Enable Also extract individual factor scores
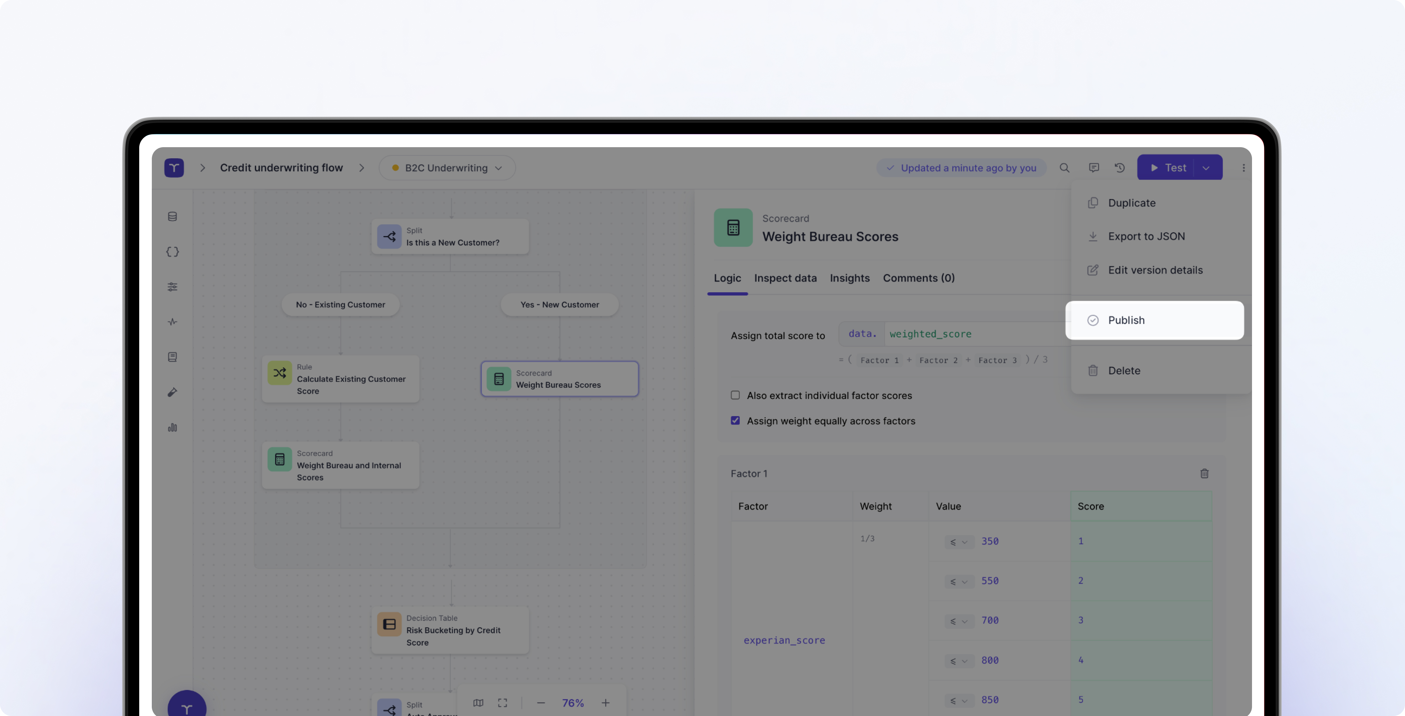The height and width of the screenshot is (716, 1405). [x=735, y=395]
